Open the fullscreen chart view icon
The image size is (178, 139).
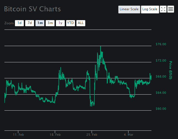click(163, 9)
